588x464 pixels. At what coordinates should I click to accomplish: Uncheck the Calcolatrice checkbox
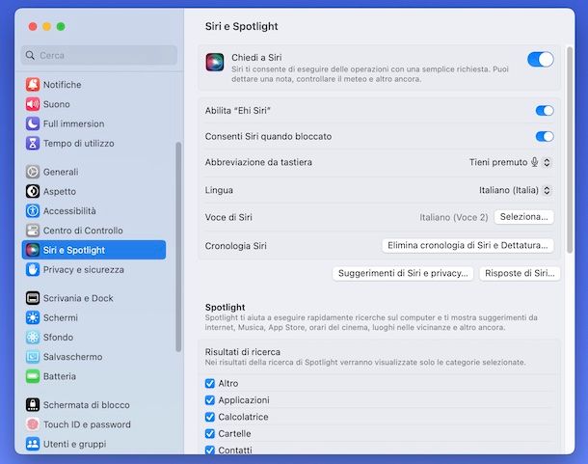pyautogui.click(x=210, y=417)
